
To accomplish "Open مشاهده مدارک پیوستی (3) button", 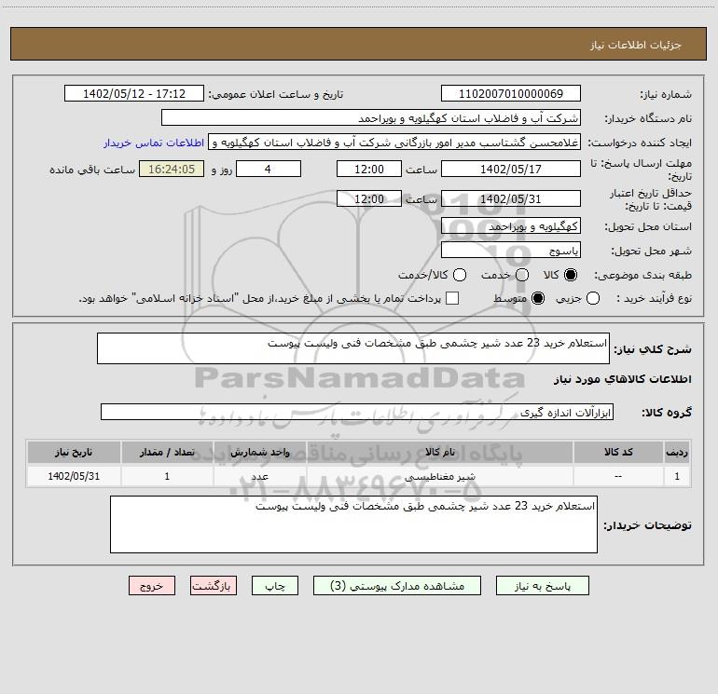I will 397,586.
